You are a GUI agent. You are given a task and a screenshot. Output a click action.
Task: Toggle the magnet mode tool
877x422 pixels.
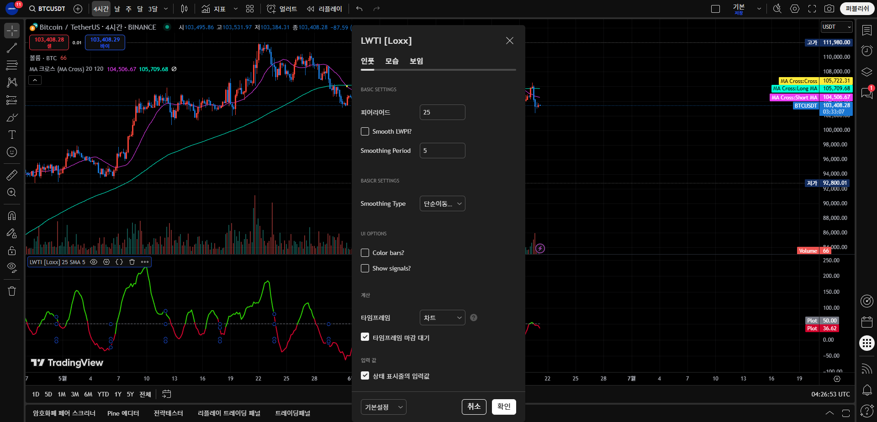tap(12, 215)
